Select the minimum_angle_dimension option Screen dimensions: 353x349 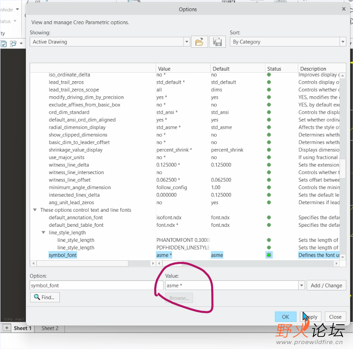click(80, 187)
